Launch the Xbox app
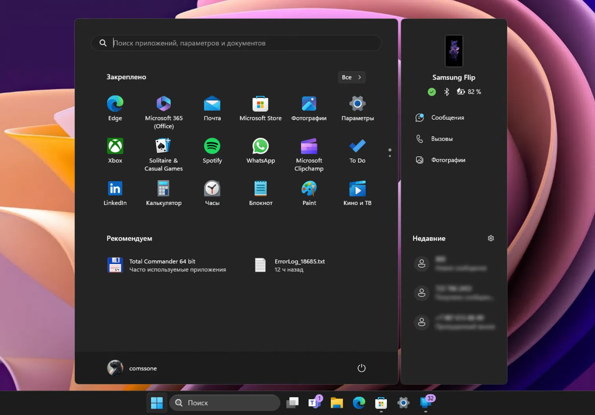Image resolution: width=595 pixels, height=415 pixels. pos(115,151)
